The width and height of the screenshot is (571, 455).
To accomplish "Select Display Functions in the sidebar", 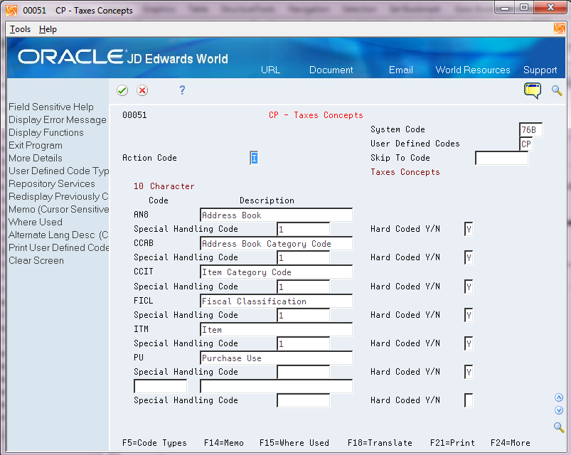I will coord(46,132).
